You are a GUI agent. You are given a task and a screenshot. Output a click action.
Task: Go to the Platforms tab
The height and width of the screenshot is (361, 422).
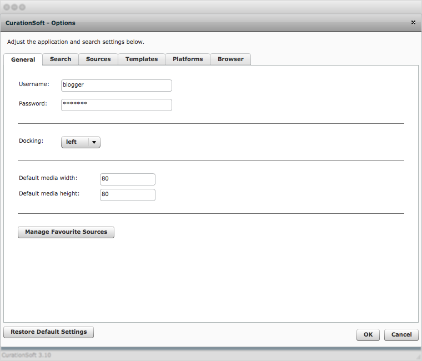pos(188,59)
